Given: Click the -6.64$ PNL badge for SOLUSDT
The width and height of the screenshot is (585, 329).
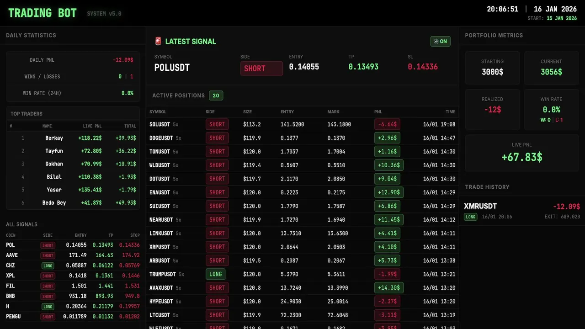Looking at the screenshot, I should pyautogui.click(x=387, y=124).
